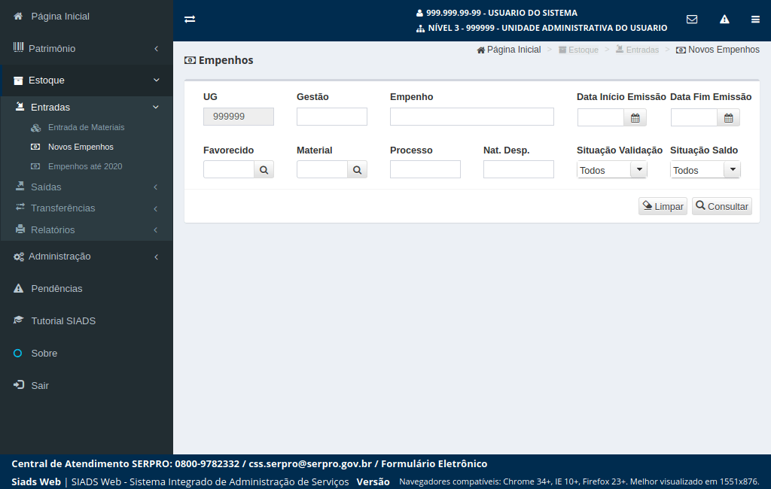The image size is (771, 489).
Task: Toggle the sidebar with the arrows icon
Action: [190, 19]
